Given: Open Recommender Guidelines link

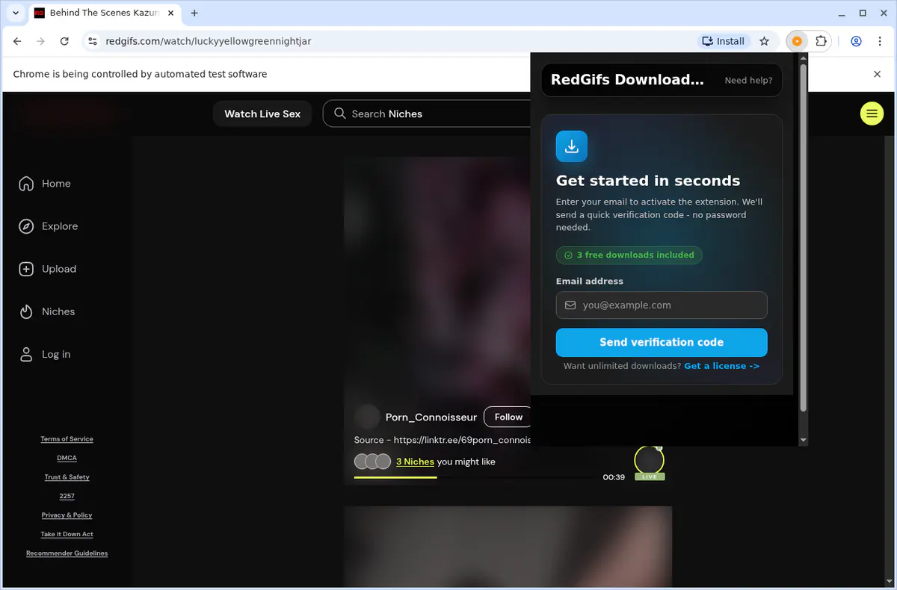Looking at the screenshot, I should tap(67, 553).
